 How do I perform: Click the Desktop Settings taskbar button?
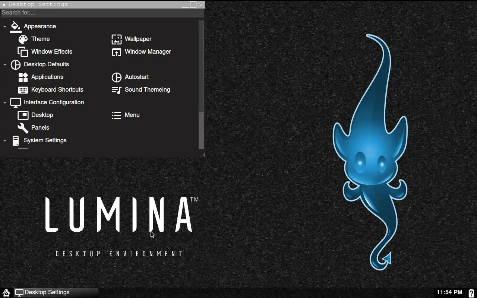(x=57, y=292)
